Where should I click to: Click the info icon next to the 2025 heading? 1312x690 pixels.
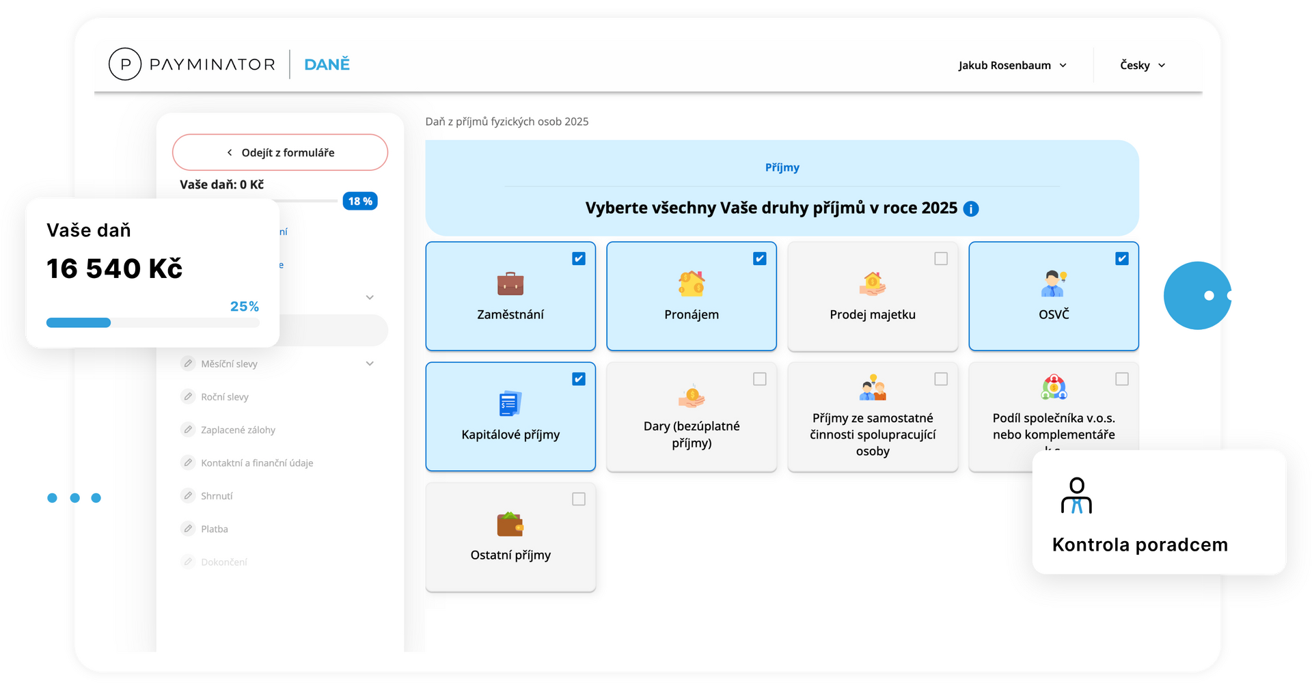click(x=970, y=209)
